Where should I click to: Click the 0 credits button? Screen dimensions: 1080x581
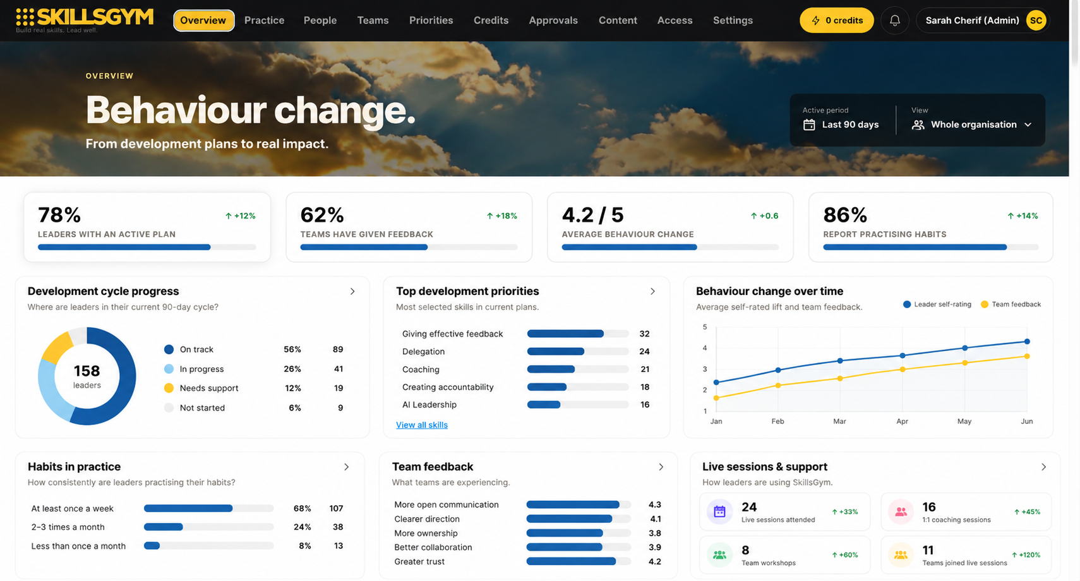[x=836, y=20]
